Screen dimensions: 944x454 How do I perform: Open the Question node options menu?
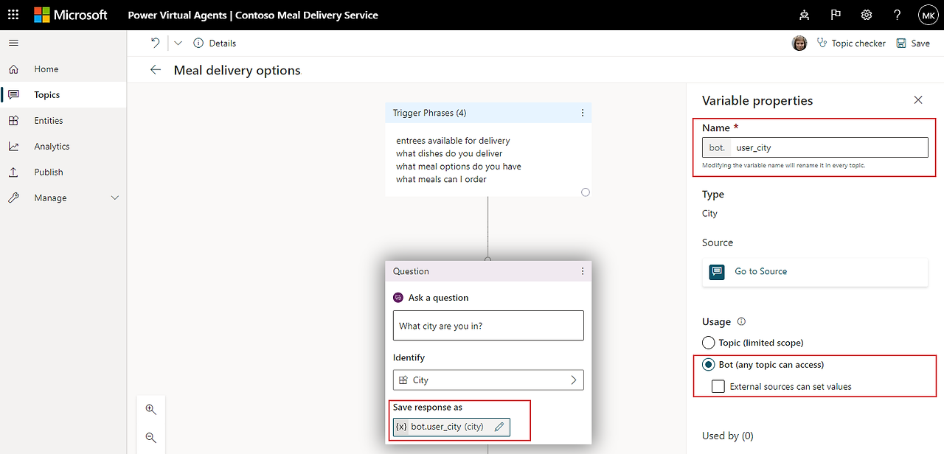coord(583,271)
